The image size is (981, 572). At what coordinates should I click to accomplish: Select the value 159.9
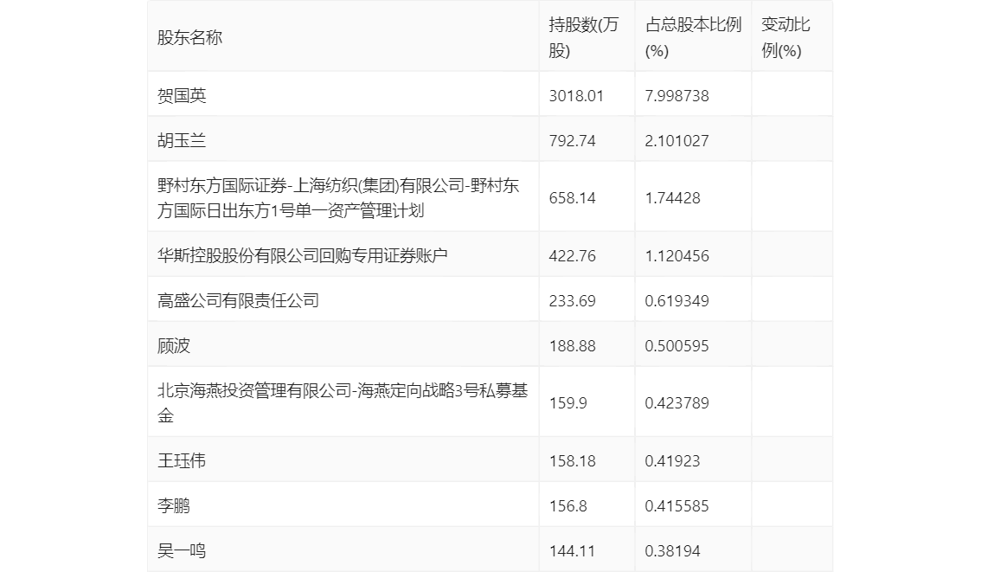click(568, 403)
